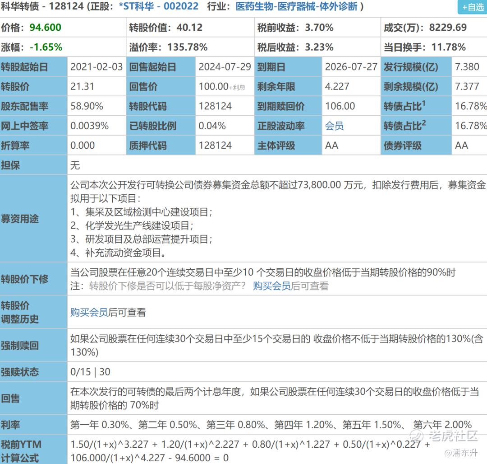Click the 利率 row interest rate text
Viewport: 487px width, 464px height.
click(x=271, y=425)
